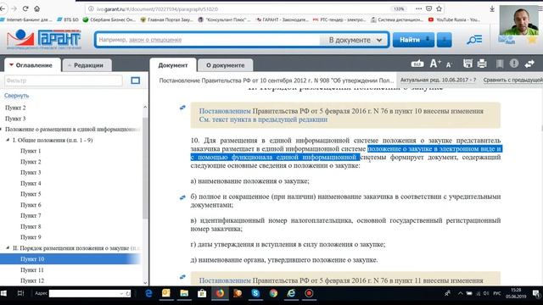Open the 'В документе' search scope dropdown
543x305 pixels.
[355, 40]
